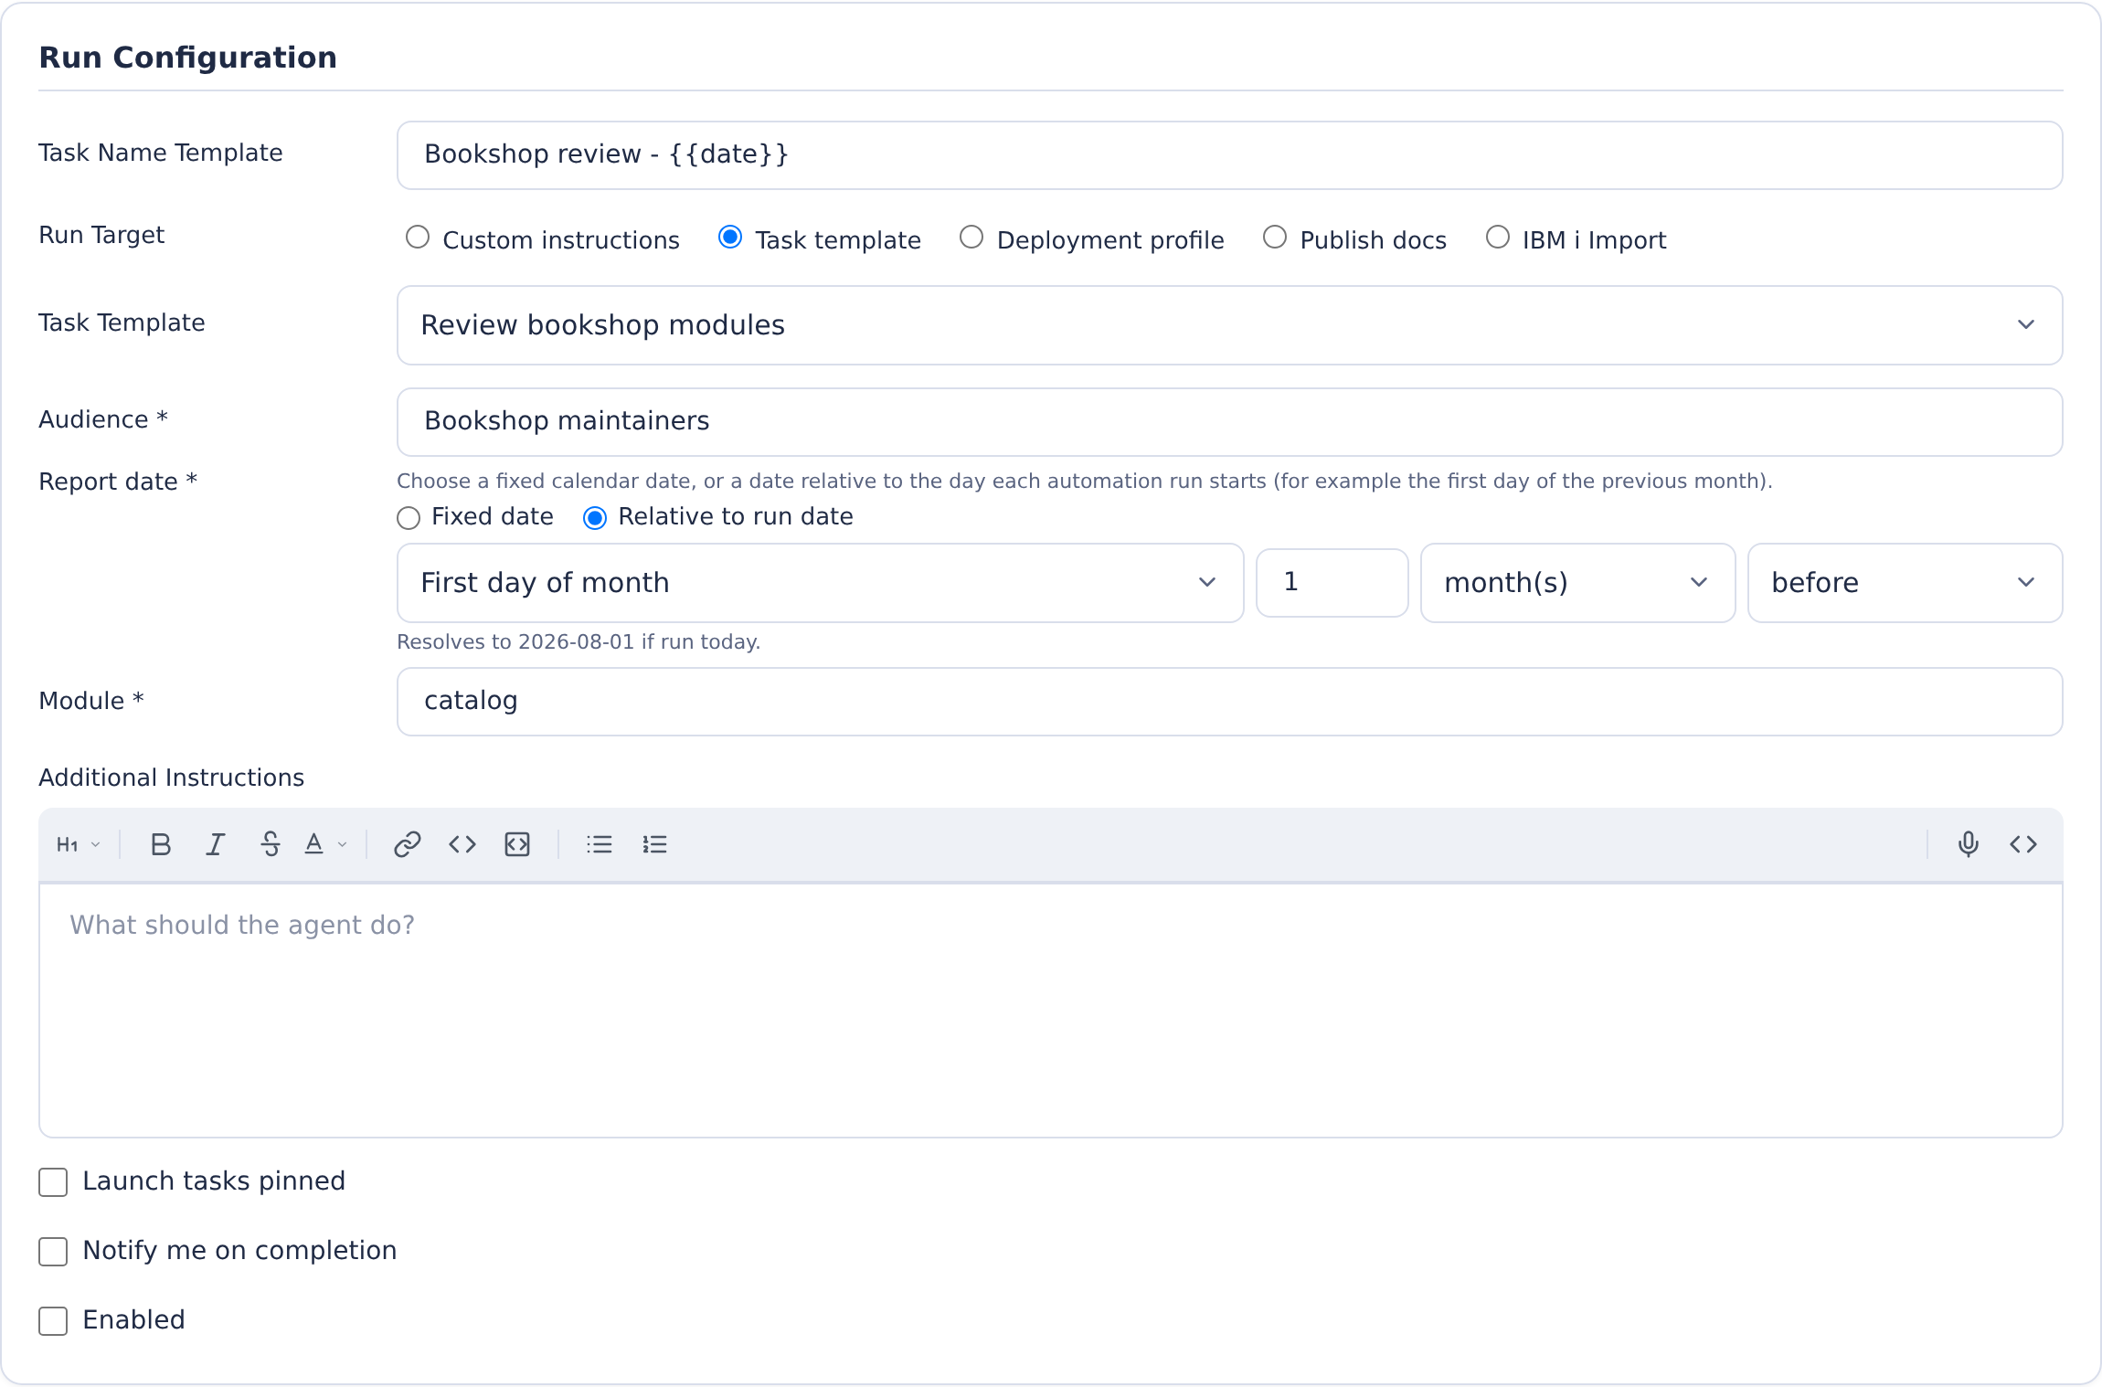The height and width of the screenshot is (1387, 2102).
Task: Insert a link with the link icon
Action: 408,845
